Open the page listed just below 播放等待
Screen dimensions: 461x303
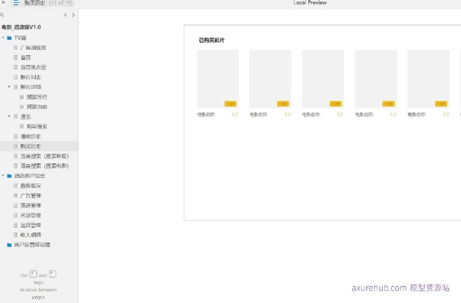pyautogui.click(x=37, y=107)
